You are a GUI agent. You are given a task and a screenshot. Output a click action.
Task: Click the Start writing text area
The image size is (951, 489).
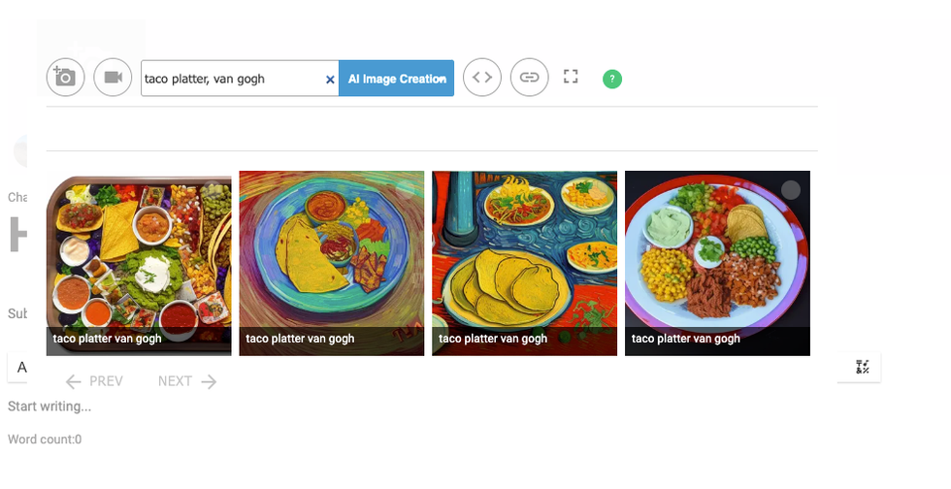[49, 407]
